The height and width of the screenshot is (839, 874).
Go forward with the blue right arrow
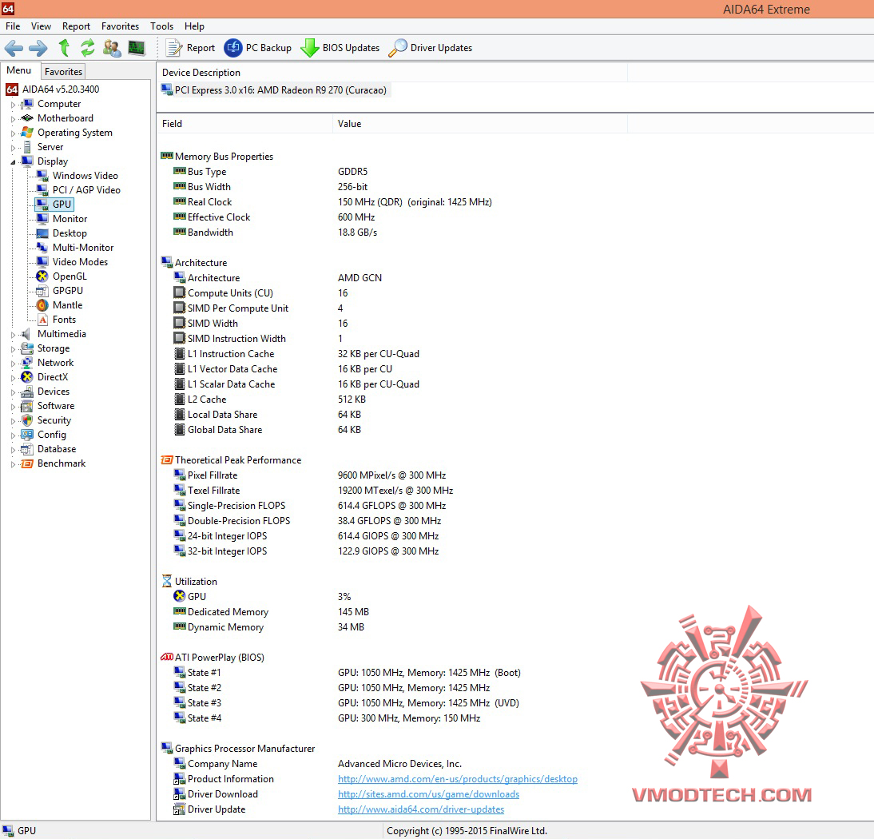coord(38,48)
